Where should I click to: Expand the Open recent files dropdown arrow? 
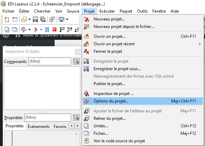tap(29, 19)
